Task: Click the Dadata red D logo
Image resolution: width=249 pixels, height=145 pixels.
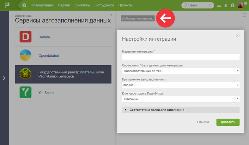Action: tap(25, 37)
